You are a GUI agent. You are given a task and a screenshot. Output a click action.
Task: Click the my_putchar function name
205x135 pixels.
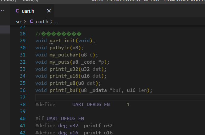pyautogui.click(x=64, y=55)
